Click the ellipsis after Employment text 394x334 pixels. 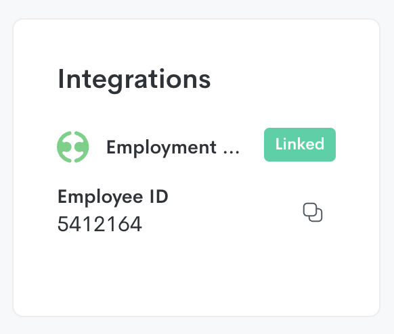click(x=231, y=152)
